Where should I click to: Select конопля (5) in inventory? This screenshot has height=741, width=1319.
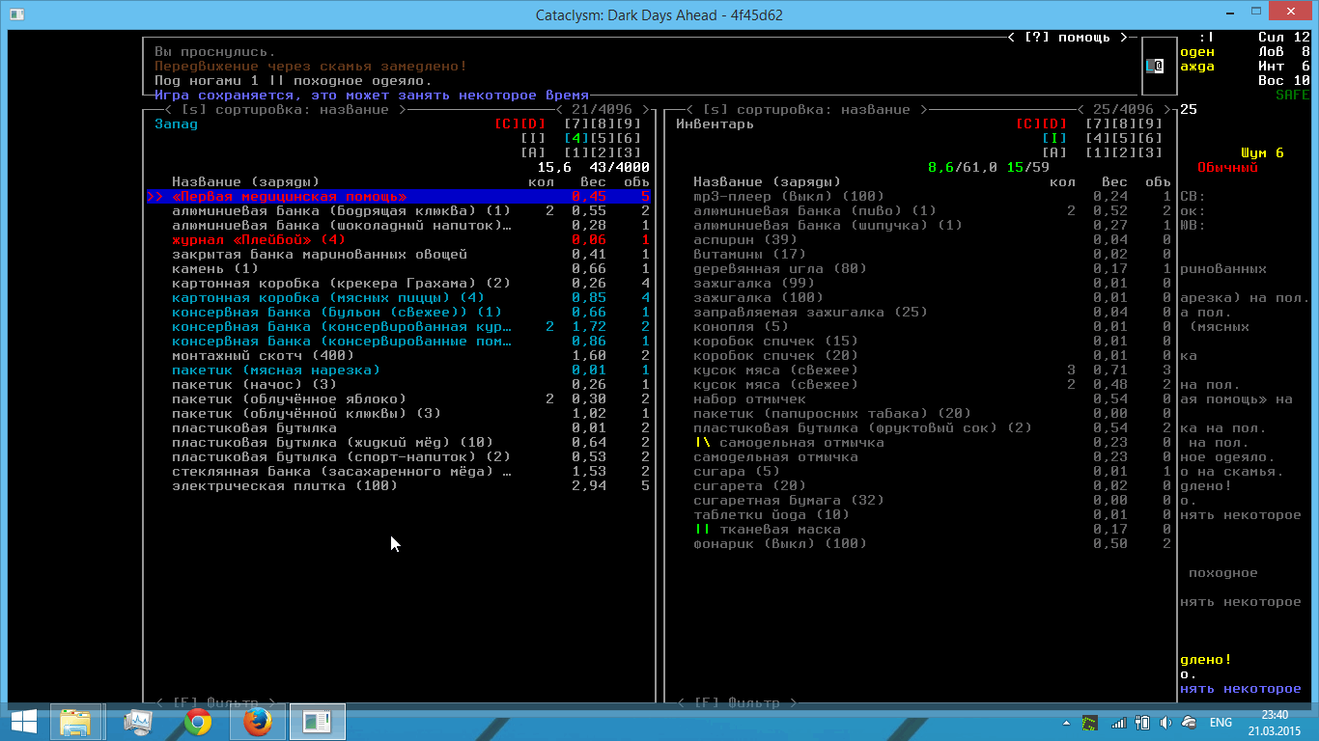click(920, 327)
